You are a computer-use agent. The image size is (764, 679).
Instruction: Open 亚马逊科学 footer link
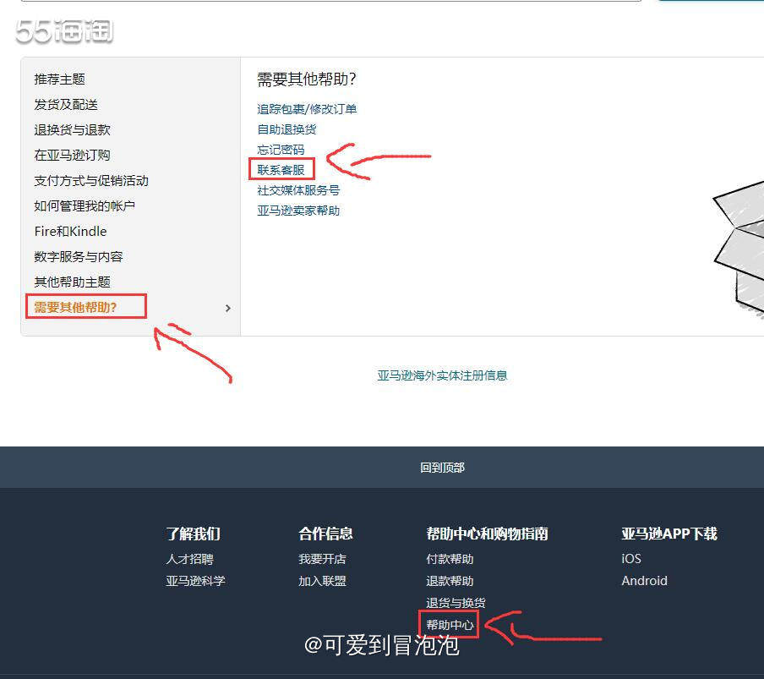[x=195, y=581]
